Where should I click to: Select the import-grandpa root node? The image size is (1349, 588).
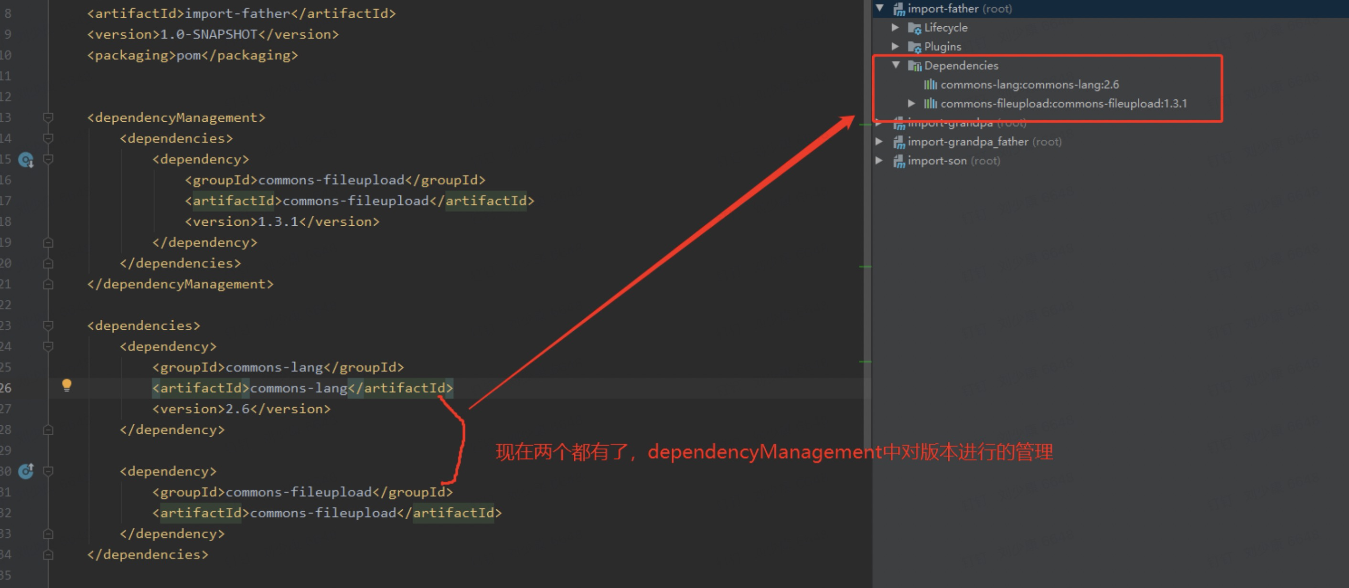click(951, 122)
